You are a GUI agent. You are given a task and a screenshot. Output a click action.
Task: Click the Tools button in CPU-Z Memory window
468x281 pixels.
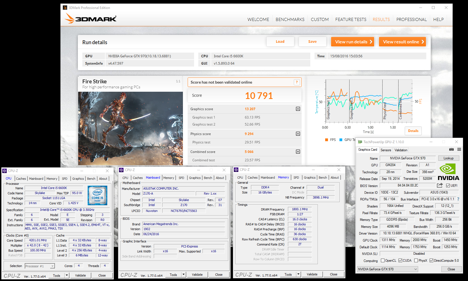[288, 274]
